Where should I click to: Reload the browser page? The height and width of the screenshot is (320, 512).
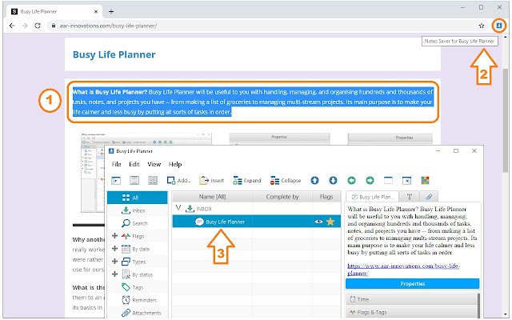click(x=38, y=26)
